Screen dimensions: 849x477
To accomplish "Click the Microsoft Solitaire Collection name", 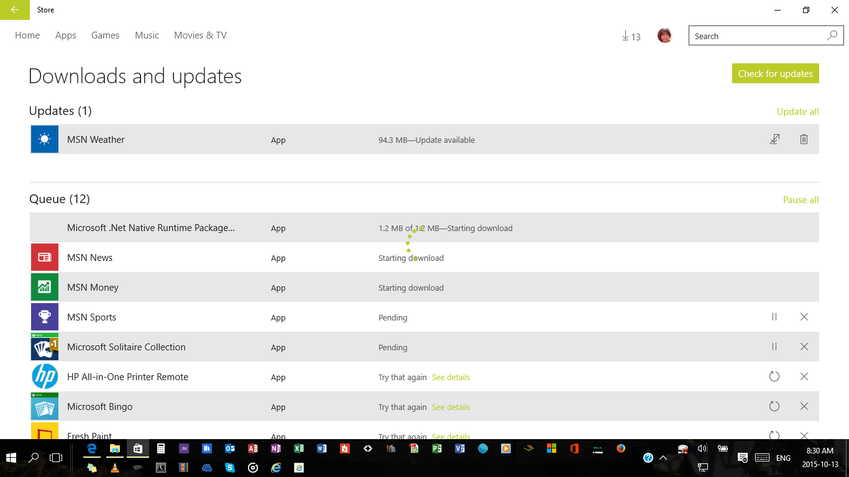I will click(126, 347).
